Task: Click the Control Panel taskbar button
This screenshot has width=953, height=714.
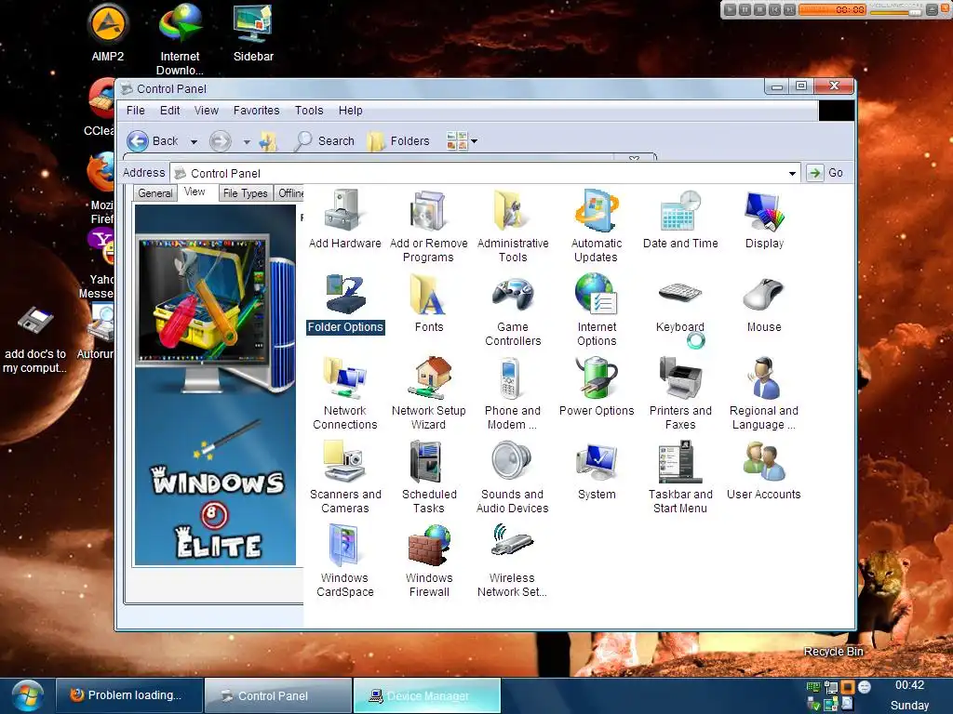Action: point(277,695)
